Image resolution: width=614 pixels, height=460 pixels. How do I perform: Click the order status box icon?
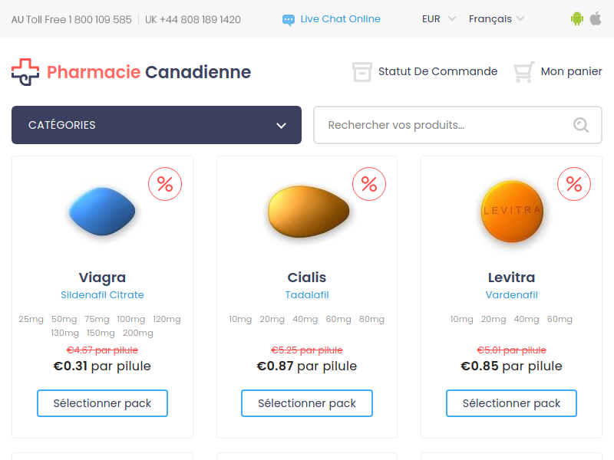[361, 72]
